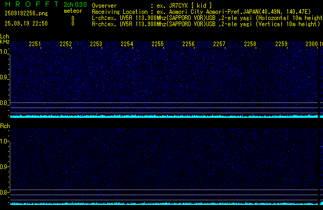The image size is (323, 210).
Task: Click the 2251 time marker
Action: 35,45
